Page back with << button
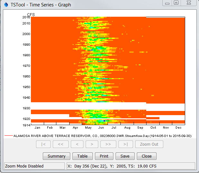The width and height of the screenshot is (199, 173). [x=61, y=144]
